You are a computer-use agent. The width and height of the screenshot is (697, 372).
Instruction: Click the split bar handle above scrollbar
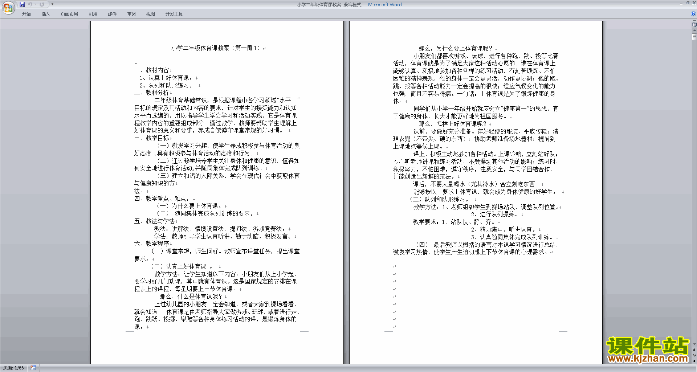pos(694,21)
